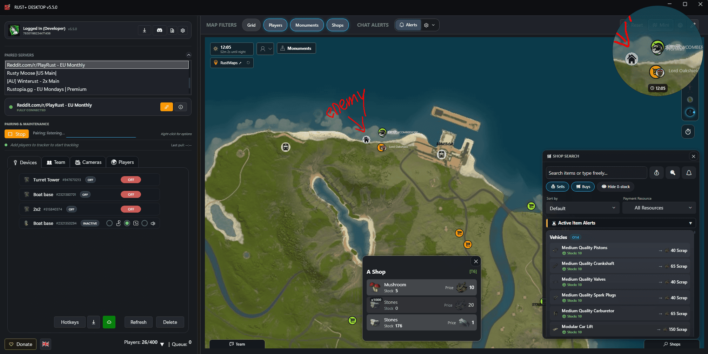
Task: Close the Shop Search panel
Action: point(693,156)
